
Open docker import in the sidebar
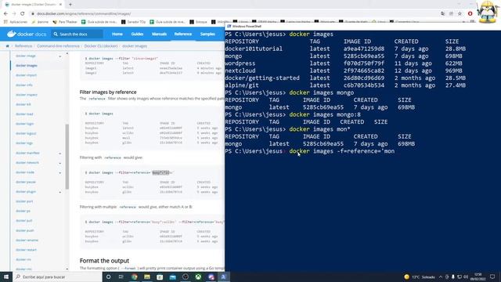[26, 75]
